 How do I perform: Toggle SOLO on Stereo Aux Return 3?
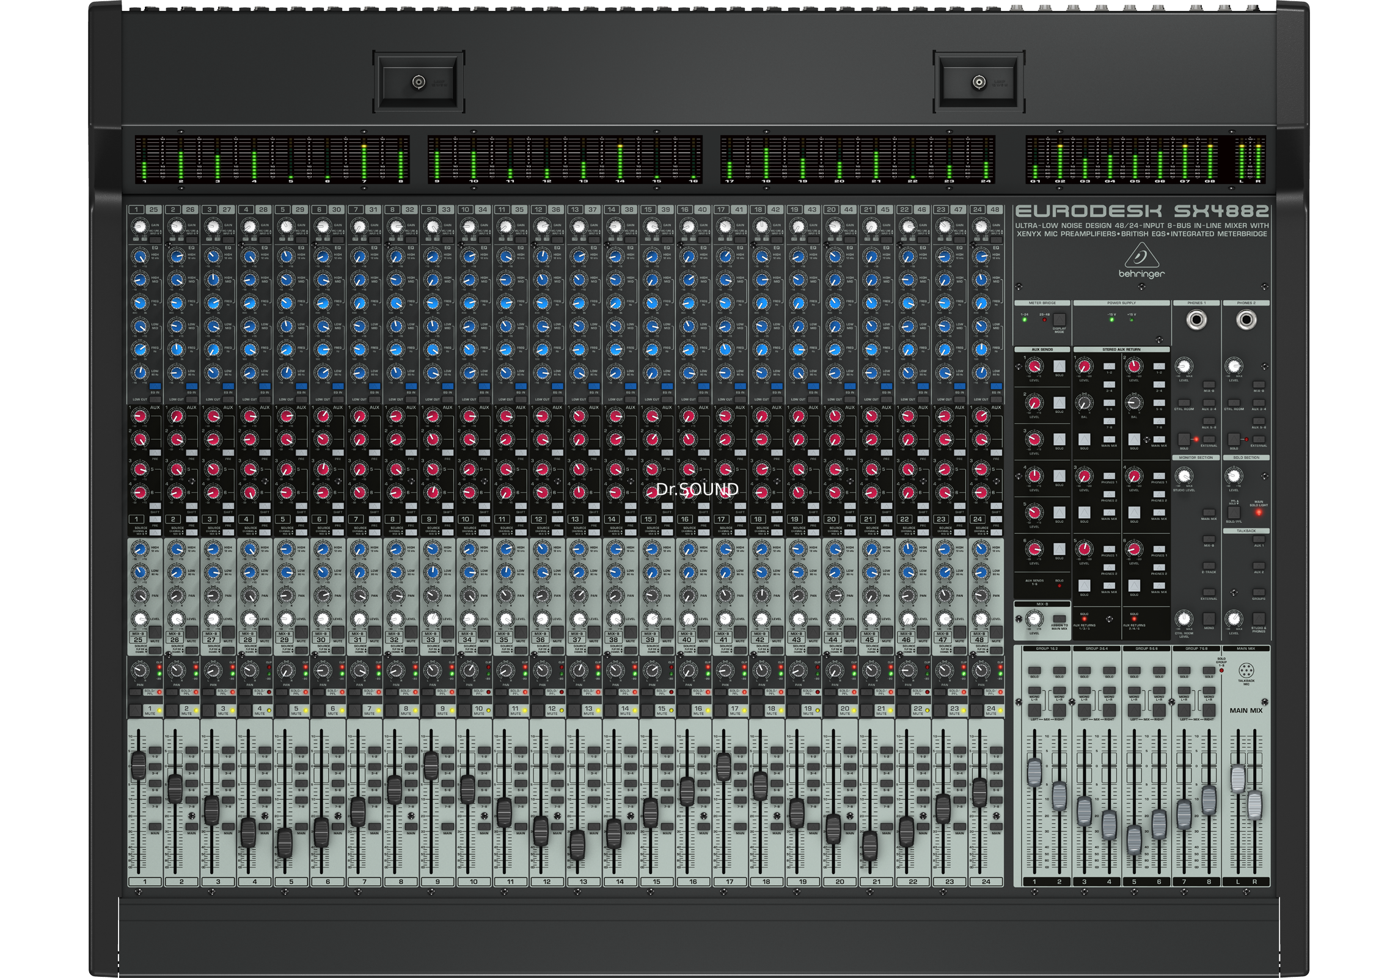click(1084, 513)
